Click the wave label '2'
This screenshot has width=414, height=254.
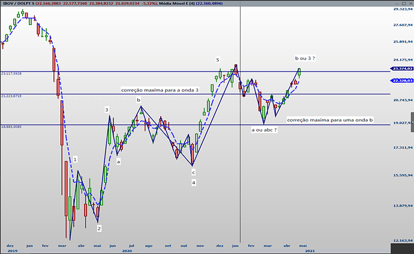click(x=99, y=228)
